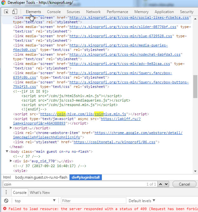Click the 1 of 1 result counter
This screenshot has width=198, height=212.
(151, 184)
